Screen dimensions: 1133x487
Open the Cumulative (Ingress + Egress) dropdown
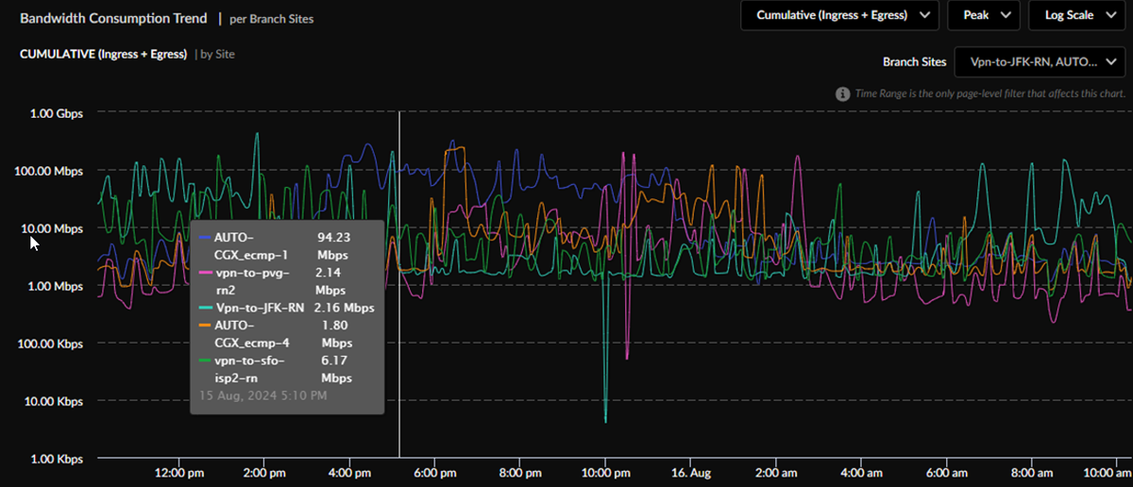(x=839, y=15)
